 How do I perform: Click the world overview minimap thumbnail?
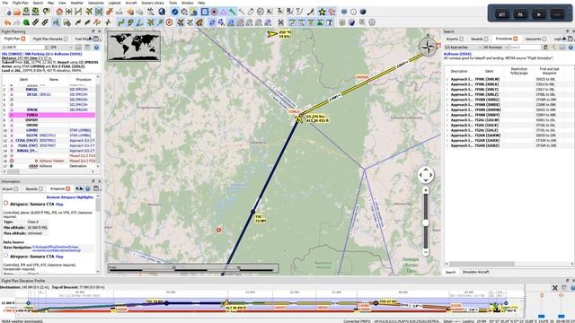point(134,46)
